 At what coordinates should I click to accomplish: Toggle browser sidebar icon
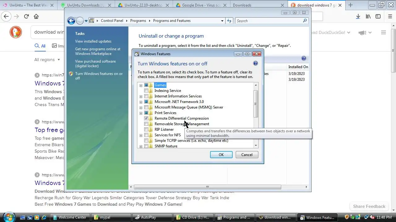378,16
